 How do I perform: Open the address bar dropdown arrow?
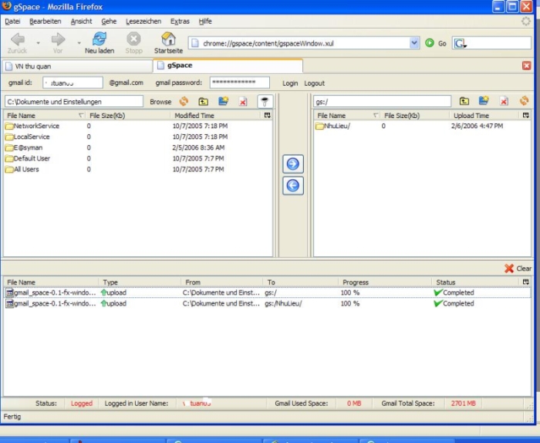point(414,43)
